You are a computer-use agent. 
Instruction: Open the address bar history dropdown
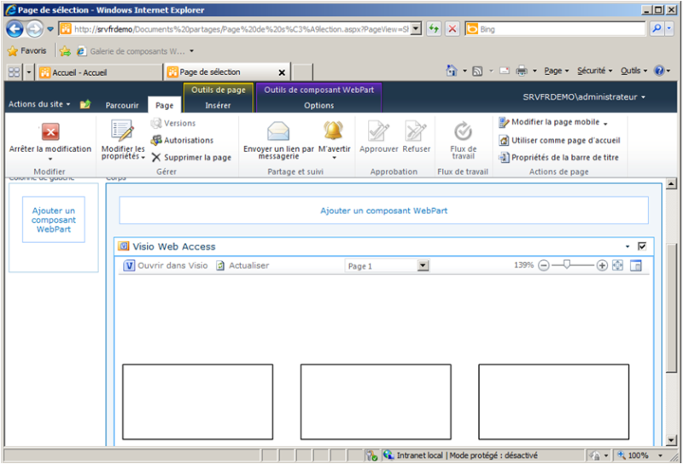coord(417,29)
